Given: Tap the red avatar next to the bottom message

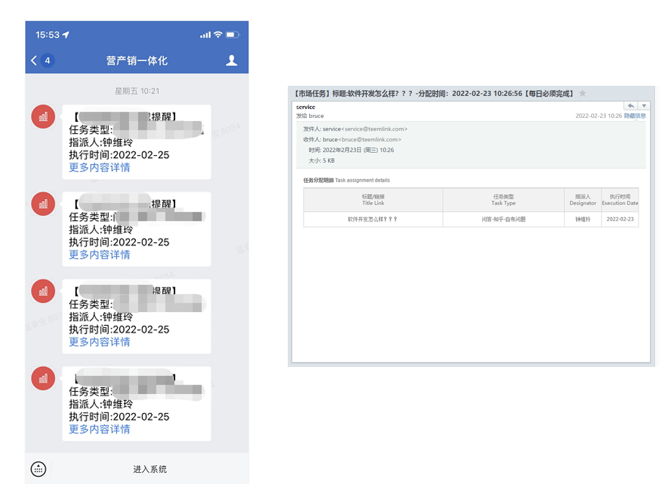Looking at the screenshot, I should pos(43,378).
